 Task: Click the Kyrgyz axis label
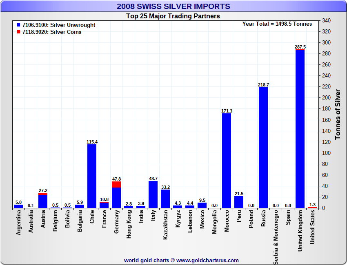click(178, 219)
